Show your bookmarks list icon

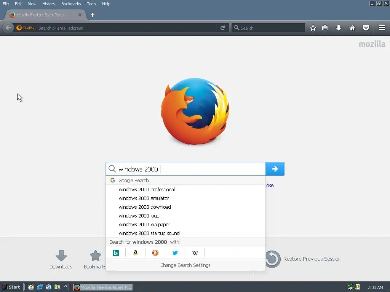[x=325, y=28]
